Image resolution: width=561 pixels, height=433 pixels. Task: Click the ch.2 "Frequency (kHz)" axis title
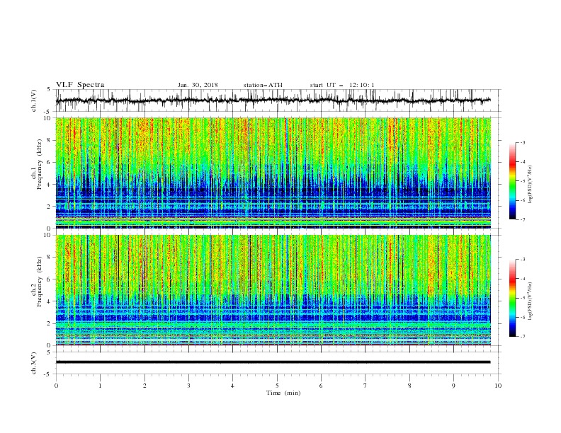point(40,282)
